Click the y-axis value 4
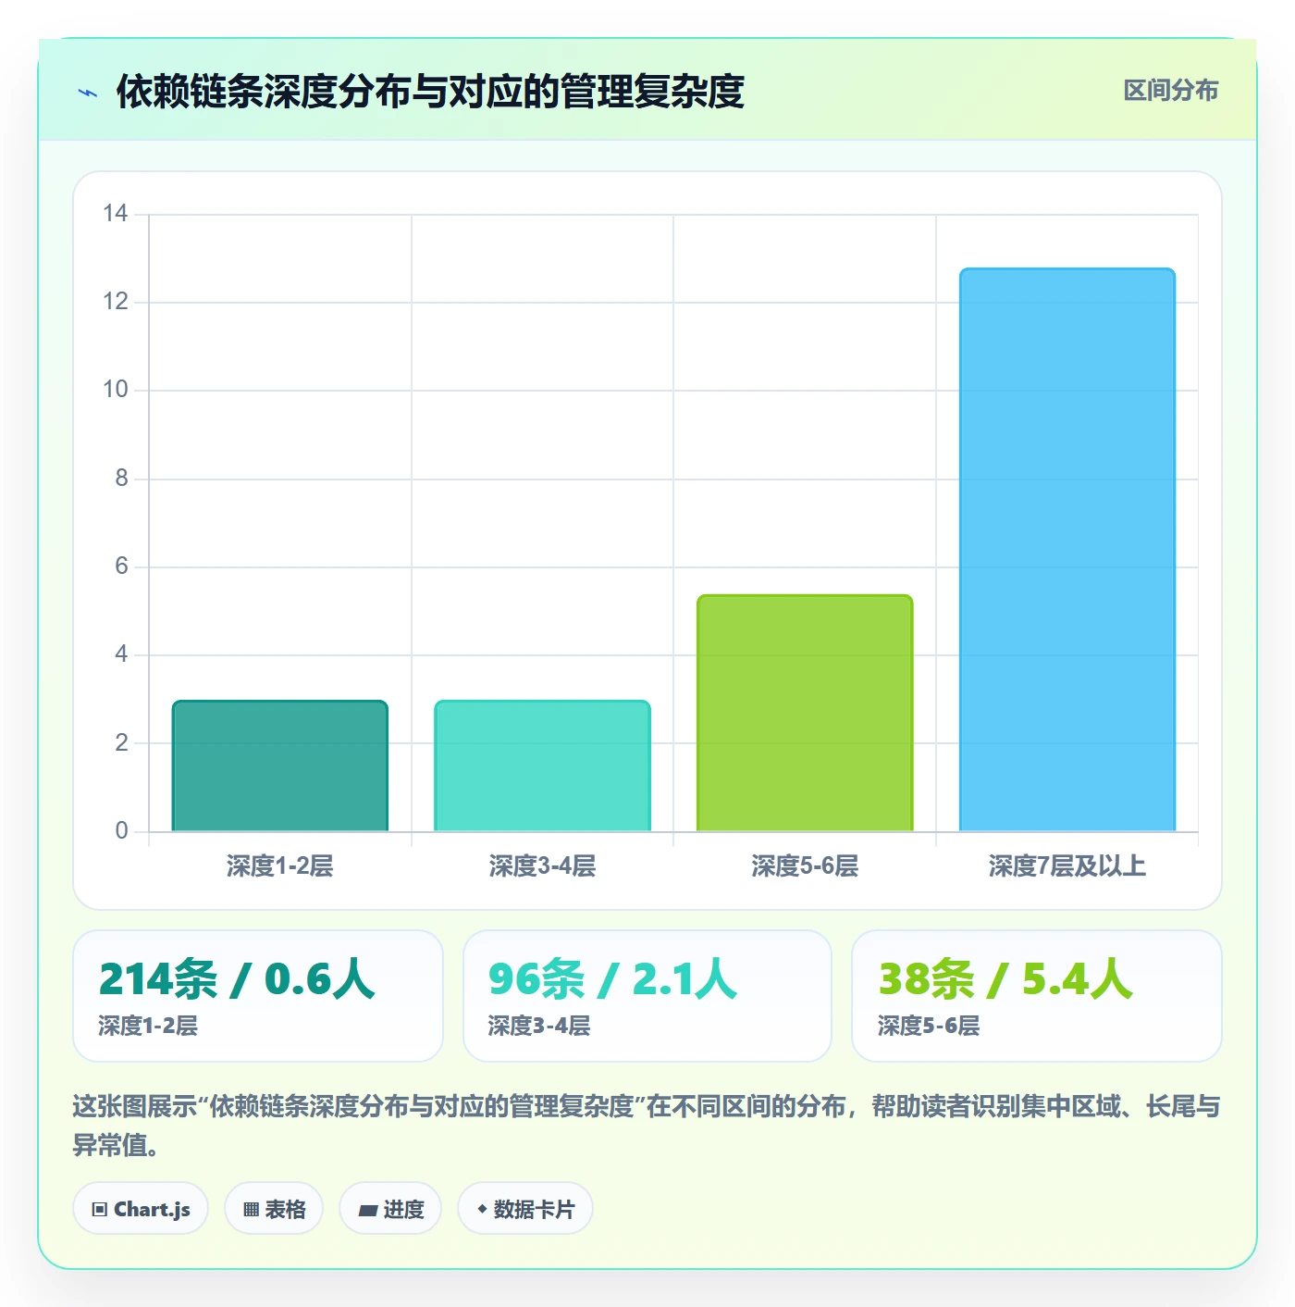Image resolution: width=1295 pixels, height=1307 pixels. pyautogui.click(x=121, y=654)
